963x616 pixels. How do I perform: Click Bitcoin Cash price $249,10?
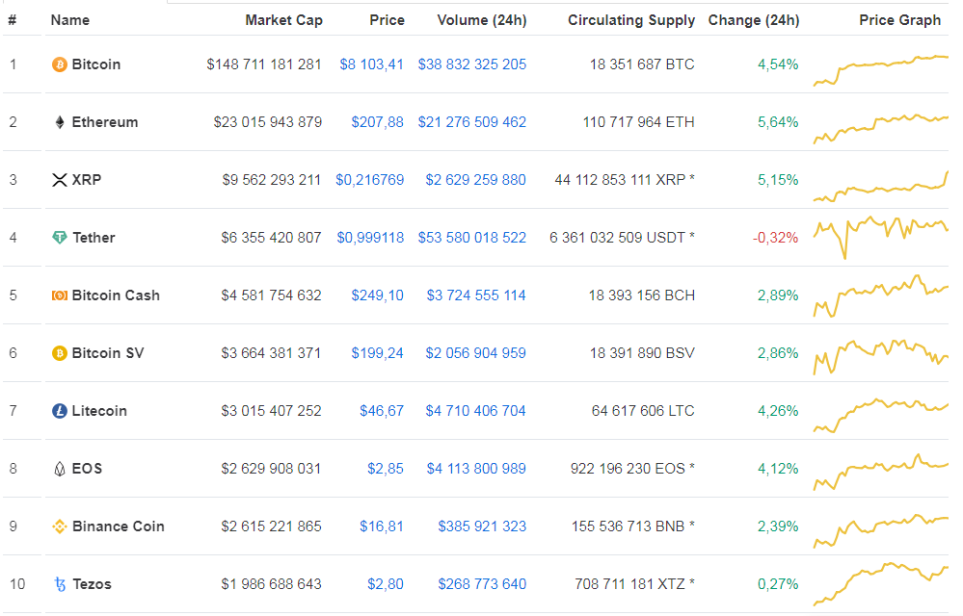pyautogui.click(x=378, y=295)
